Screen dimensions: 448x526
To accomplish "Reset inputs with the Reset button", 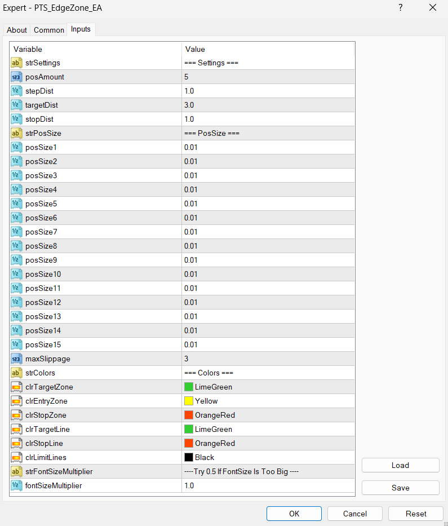I will pyautogui.click(x=416, y=514).
